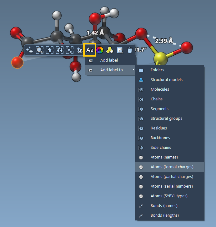Click the connected-nodes selection icon
Screen dimensions: 216x227
pyautogui.click(x=70, y=50)
